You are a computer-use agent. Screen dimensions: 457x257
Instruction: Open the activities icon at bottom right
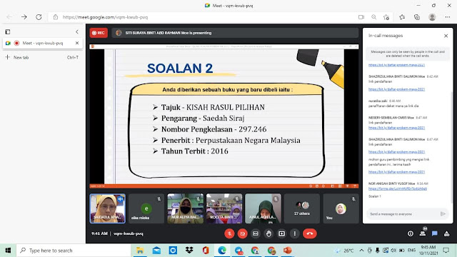[x=446, y=233]
